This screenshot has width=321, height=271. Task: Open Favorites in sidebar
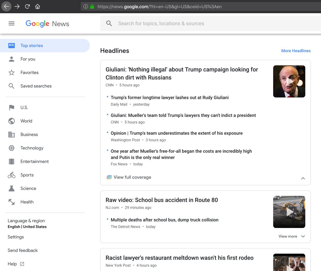(29, 72)
